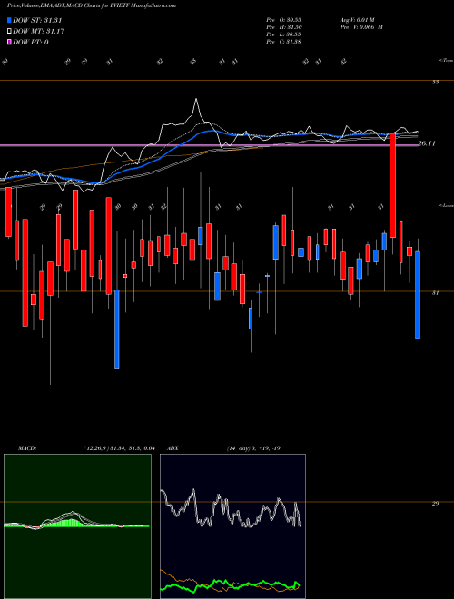454x599 pixels.
Task: Click the 'MACD:' panel heading
Action: pyautogui.click(x=27, y=448)
